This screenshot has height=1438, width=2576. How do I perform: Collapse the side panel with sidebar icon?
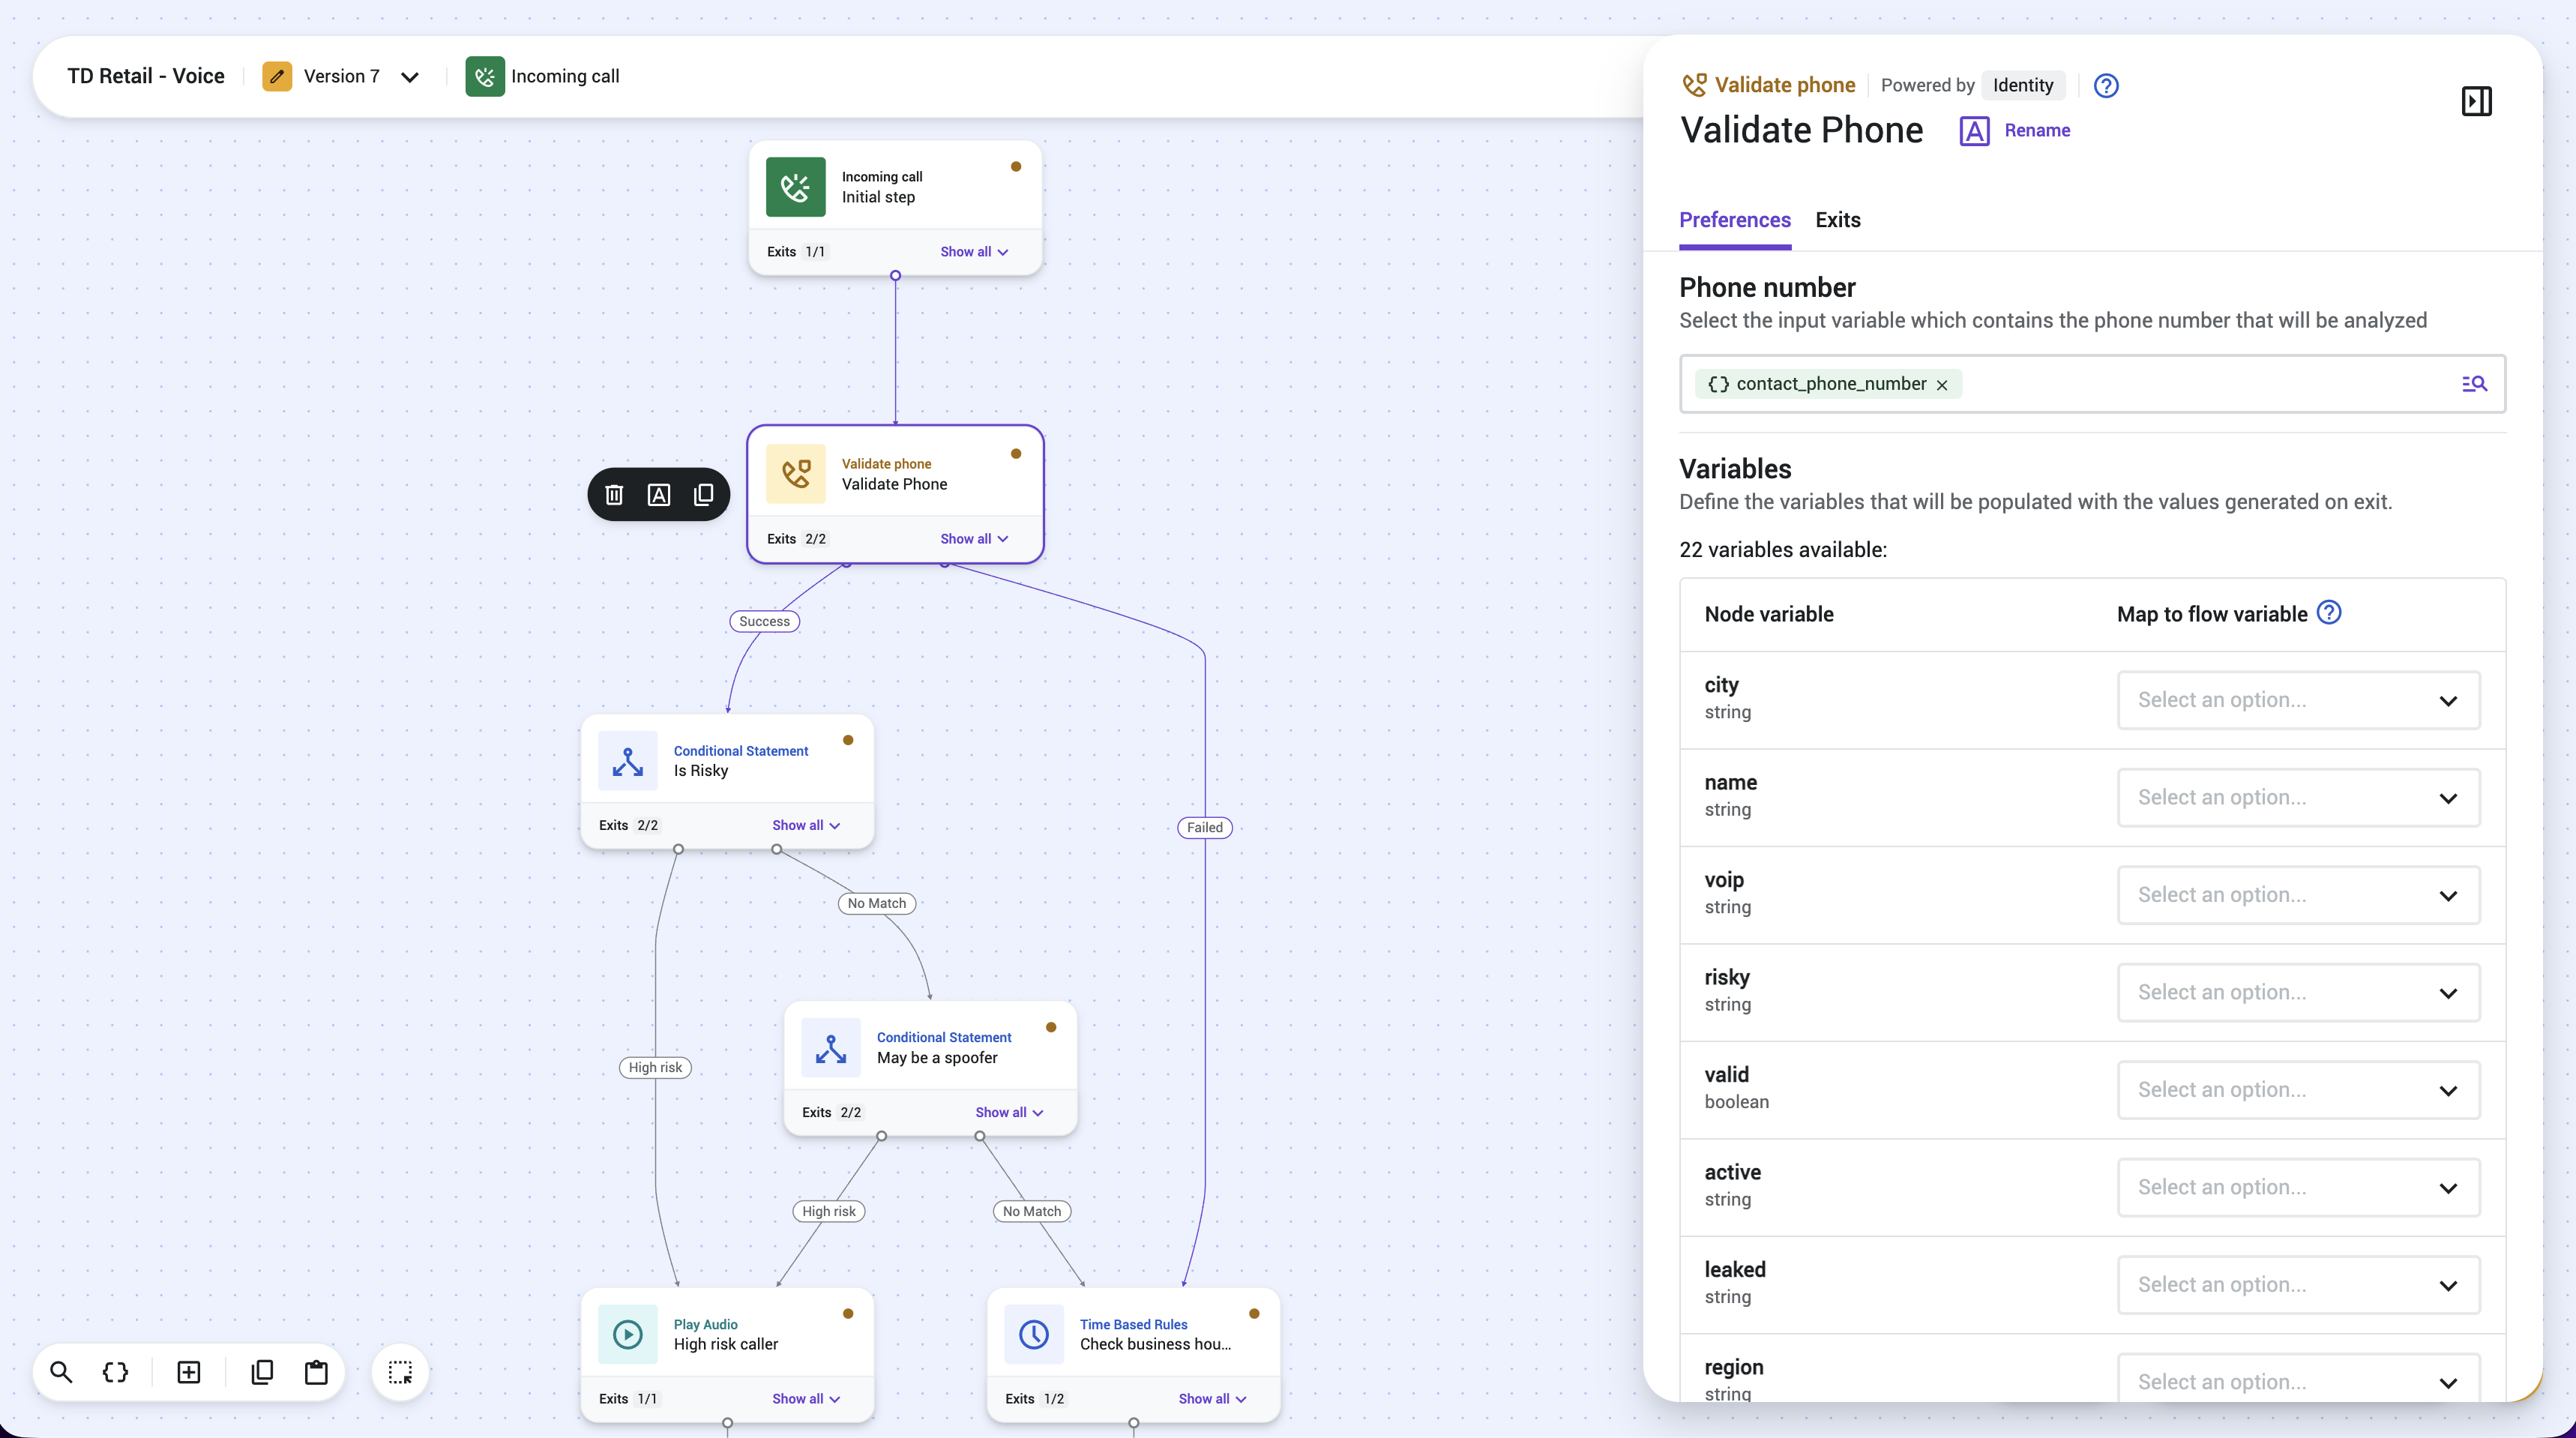coord(2476,101)
